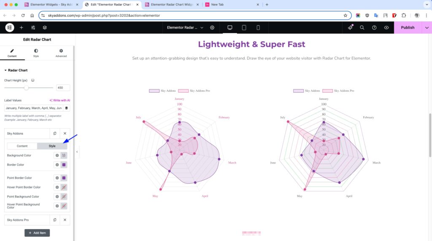Image resolution: width=432 pixels, height=241 pixels.
Task: Reload the current page
Action: tap(23, 16)
